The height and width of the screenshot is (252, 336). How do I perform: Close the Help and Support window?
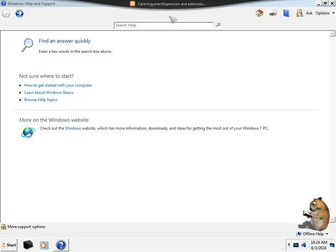tap(332, 4)
